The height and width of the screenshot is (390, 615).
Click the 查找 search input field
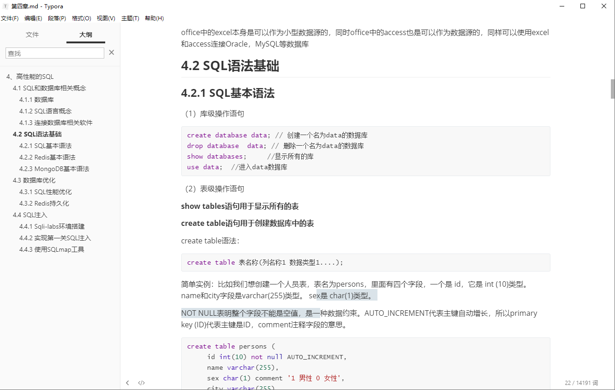(55, 53)
